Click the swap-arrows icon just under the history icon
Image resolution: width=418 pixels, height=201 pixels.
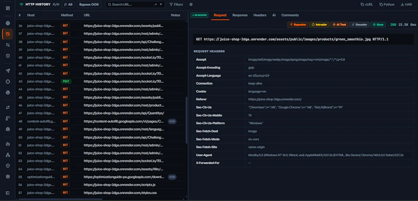click(8, 45)
